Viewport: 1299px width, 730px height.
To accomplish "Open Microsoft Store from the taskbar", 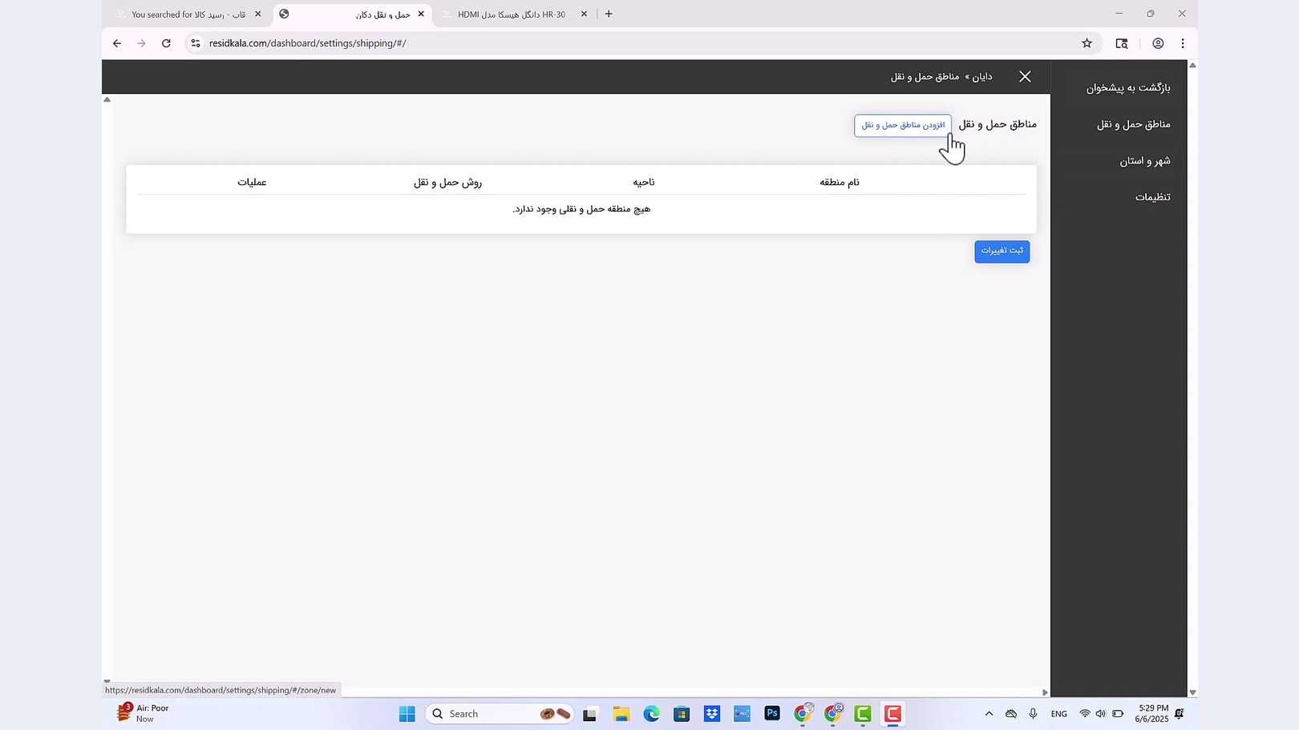I will coord(682,714).
